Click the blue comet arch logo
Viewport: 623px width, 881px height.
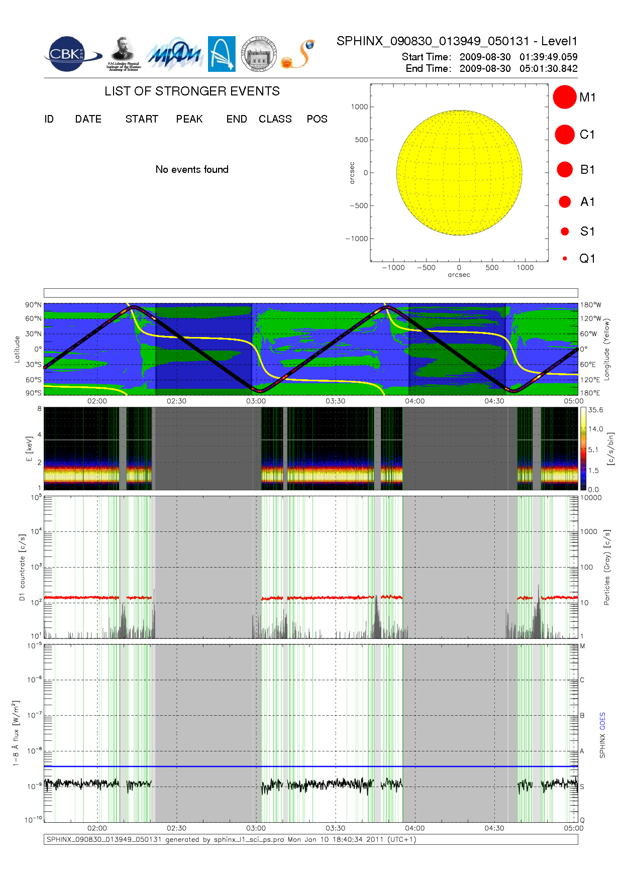222,54
